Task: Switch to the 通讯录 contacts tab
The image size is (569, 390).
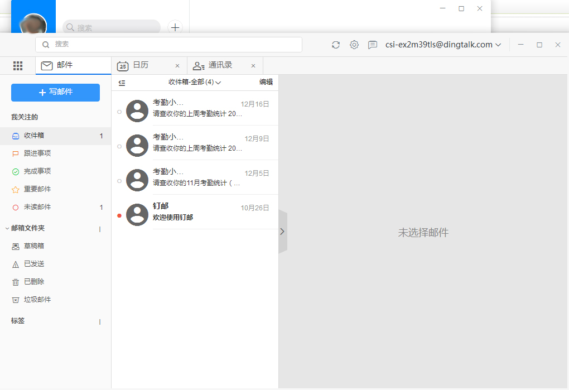Action: (223, 65)
